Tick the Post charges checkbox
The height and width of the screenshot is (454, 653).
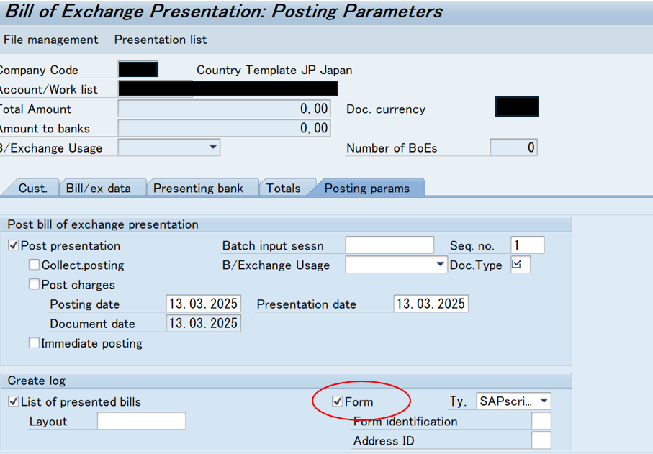click(34, 285)
